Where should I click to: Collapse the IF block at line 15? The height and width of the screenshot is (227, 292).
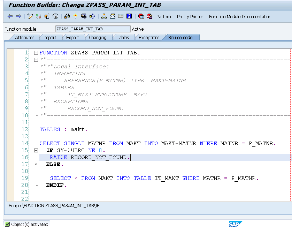coord(36,150)
